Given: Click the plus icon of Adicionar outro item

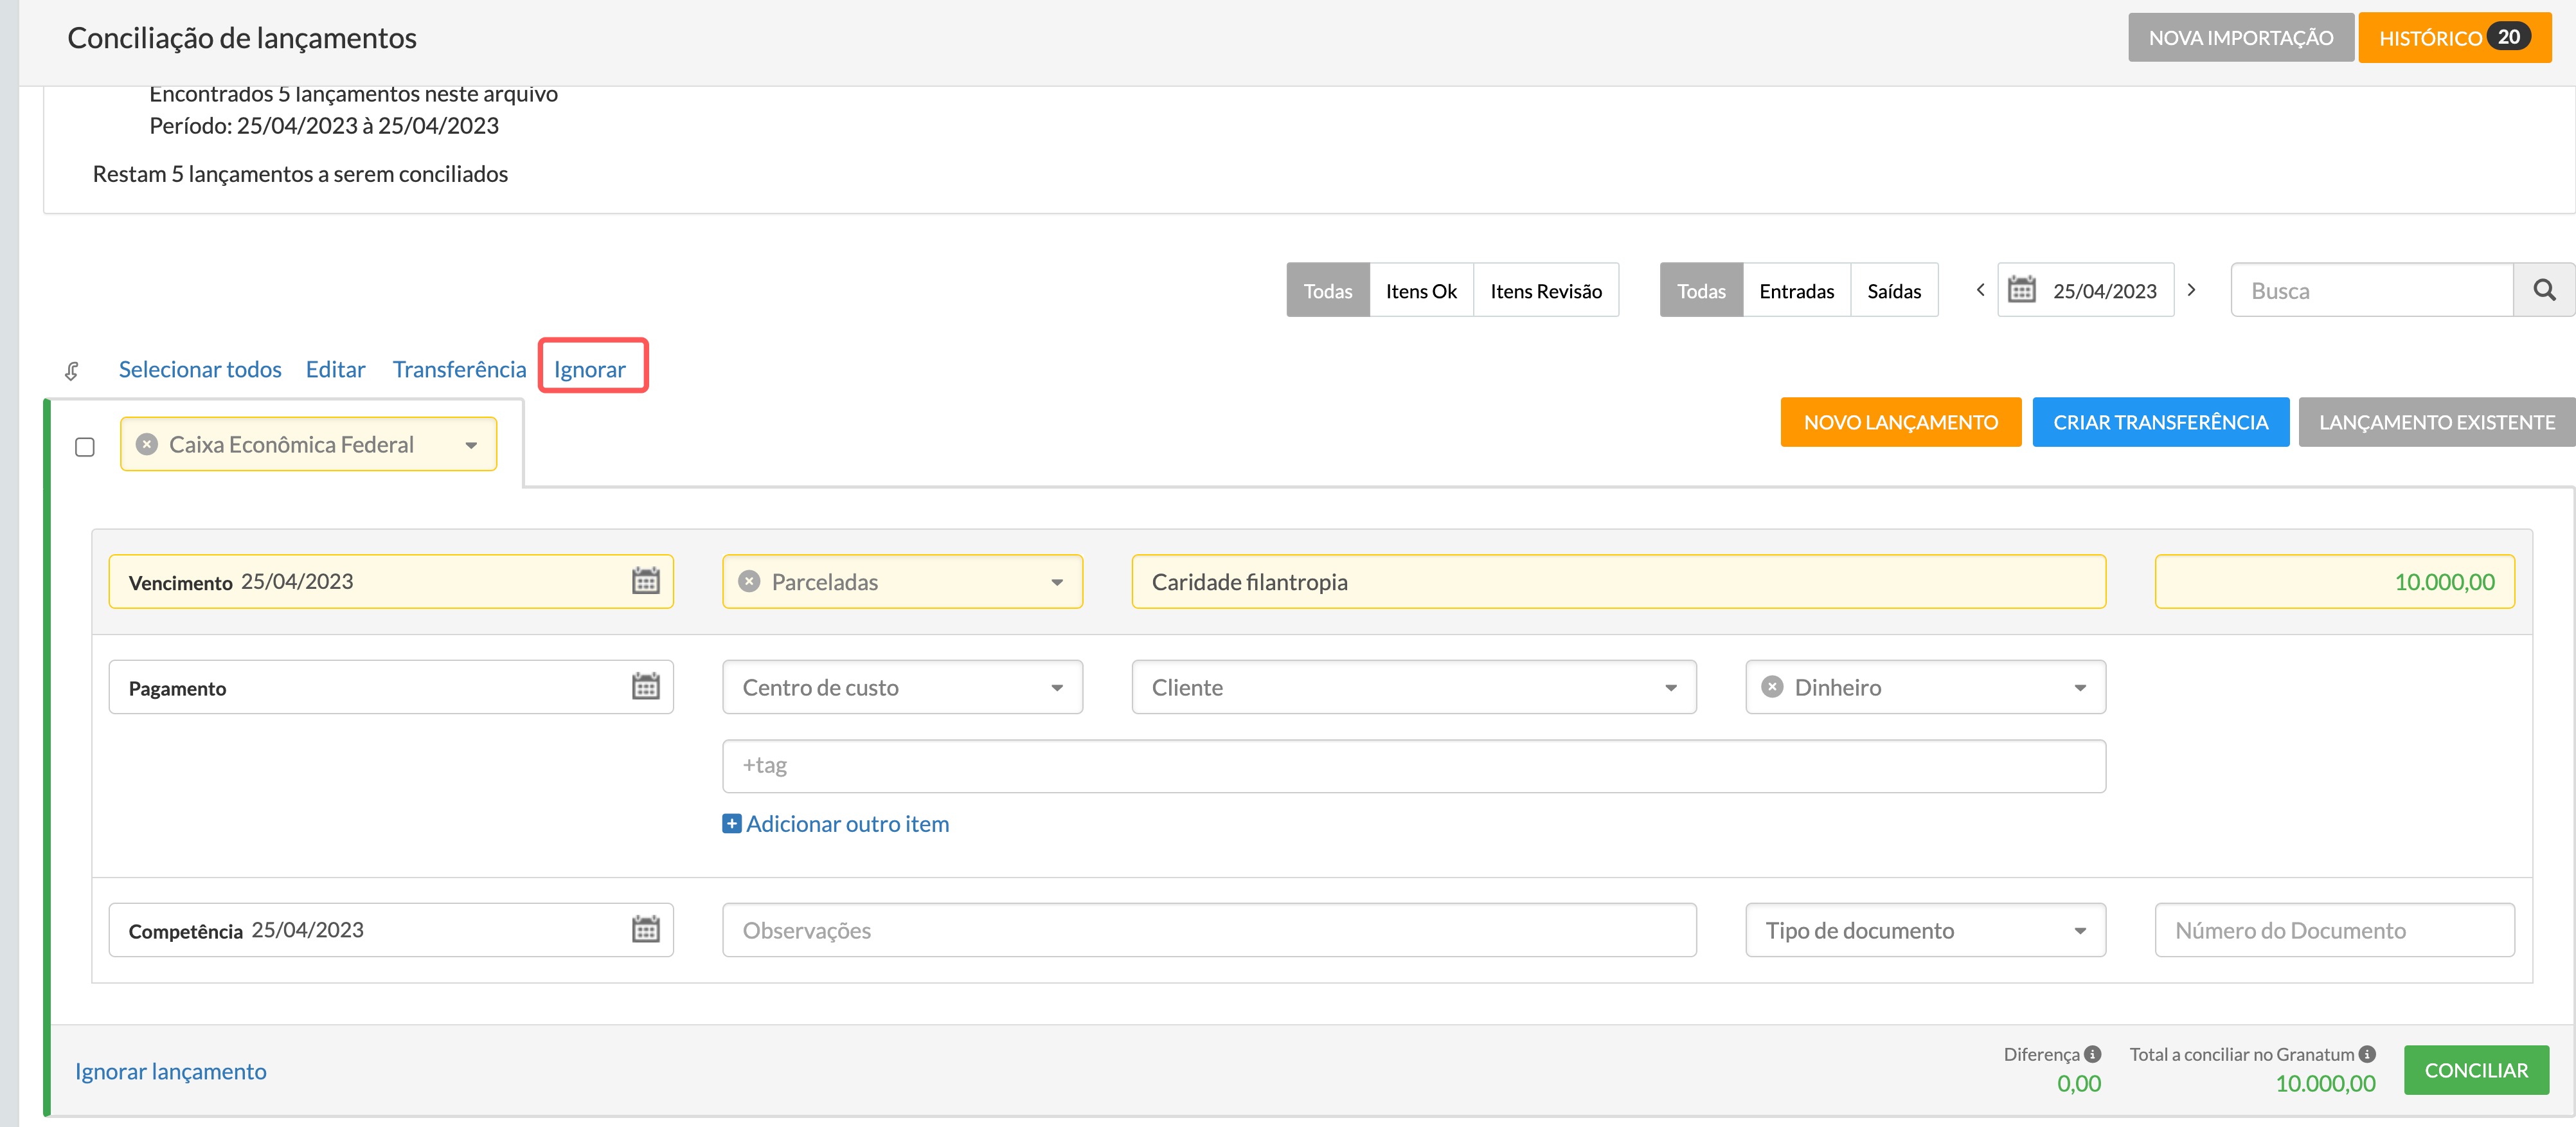Looking at the screenshot, I should coord(732,824).
